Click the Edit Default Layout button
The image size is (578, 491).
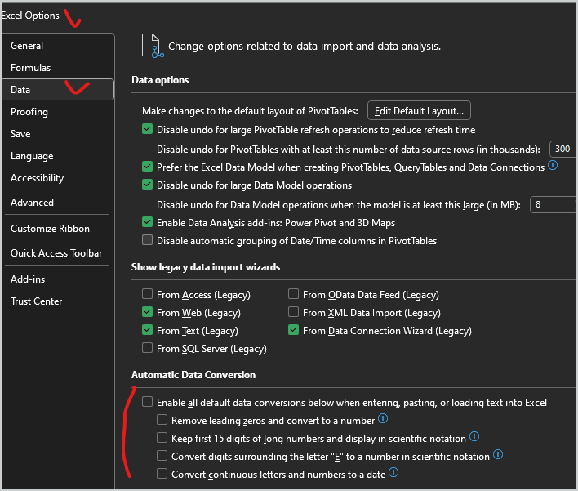point(420,110)
